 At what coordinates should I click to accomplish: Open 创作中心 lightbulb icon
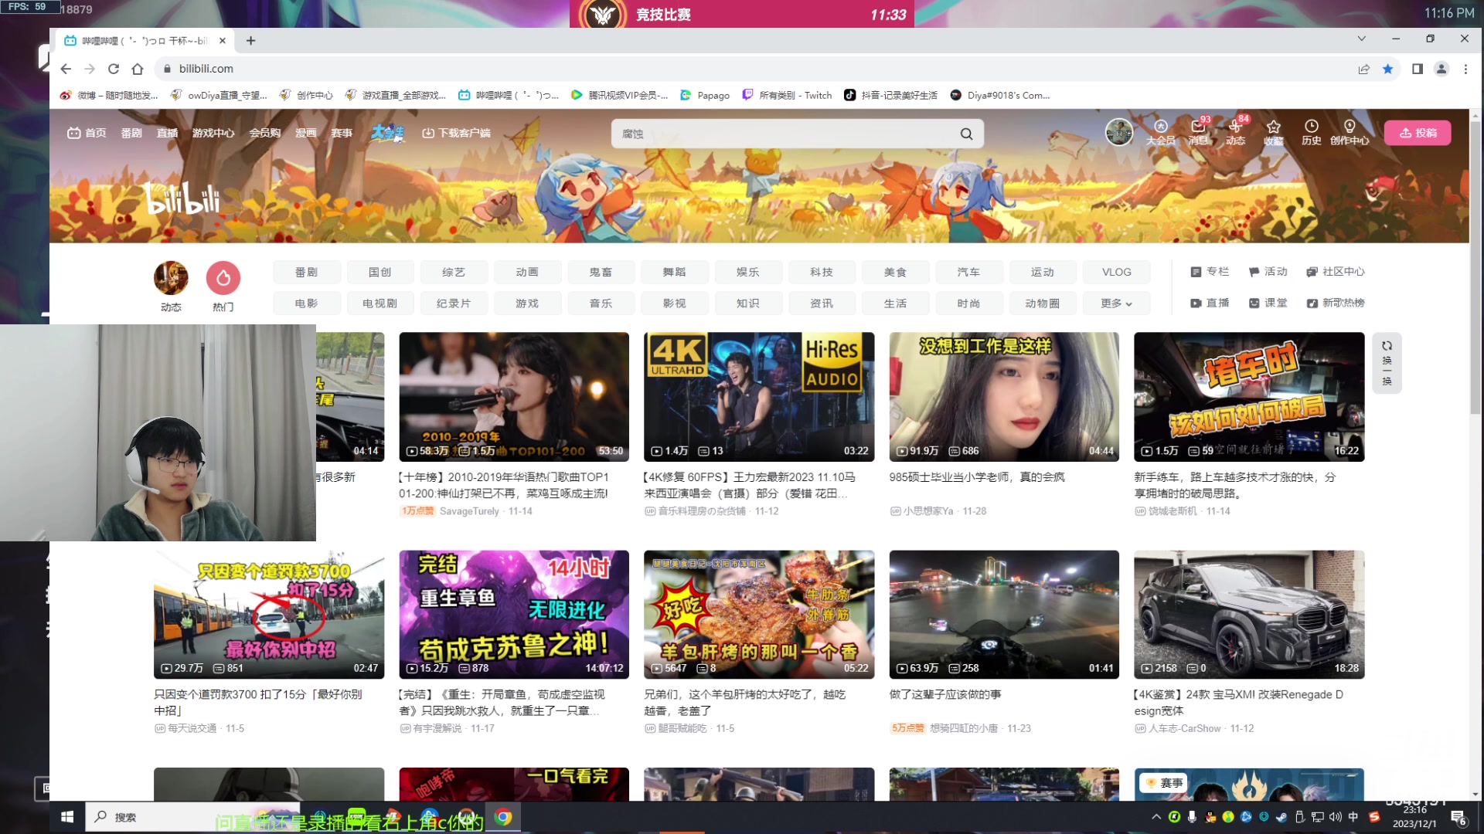(x=1349, y=132)
